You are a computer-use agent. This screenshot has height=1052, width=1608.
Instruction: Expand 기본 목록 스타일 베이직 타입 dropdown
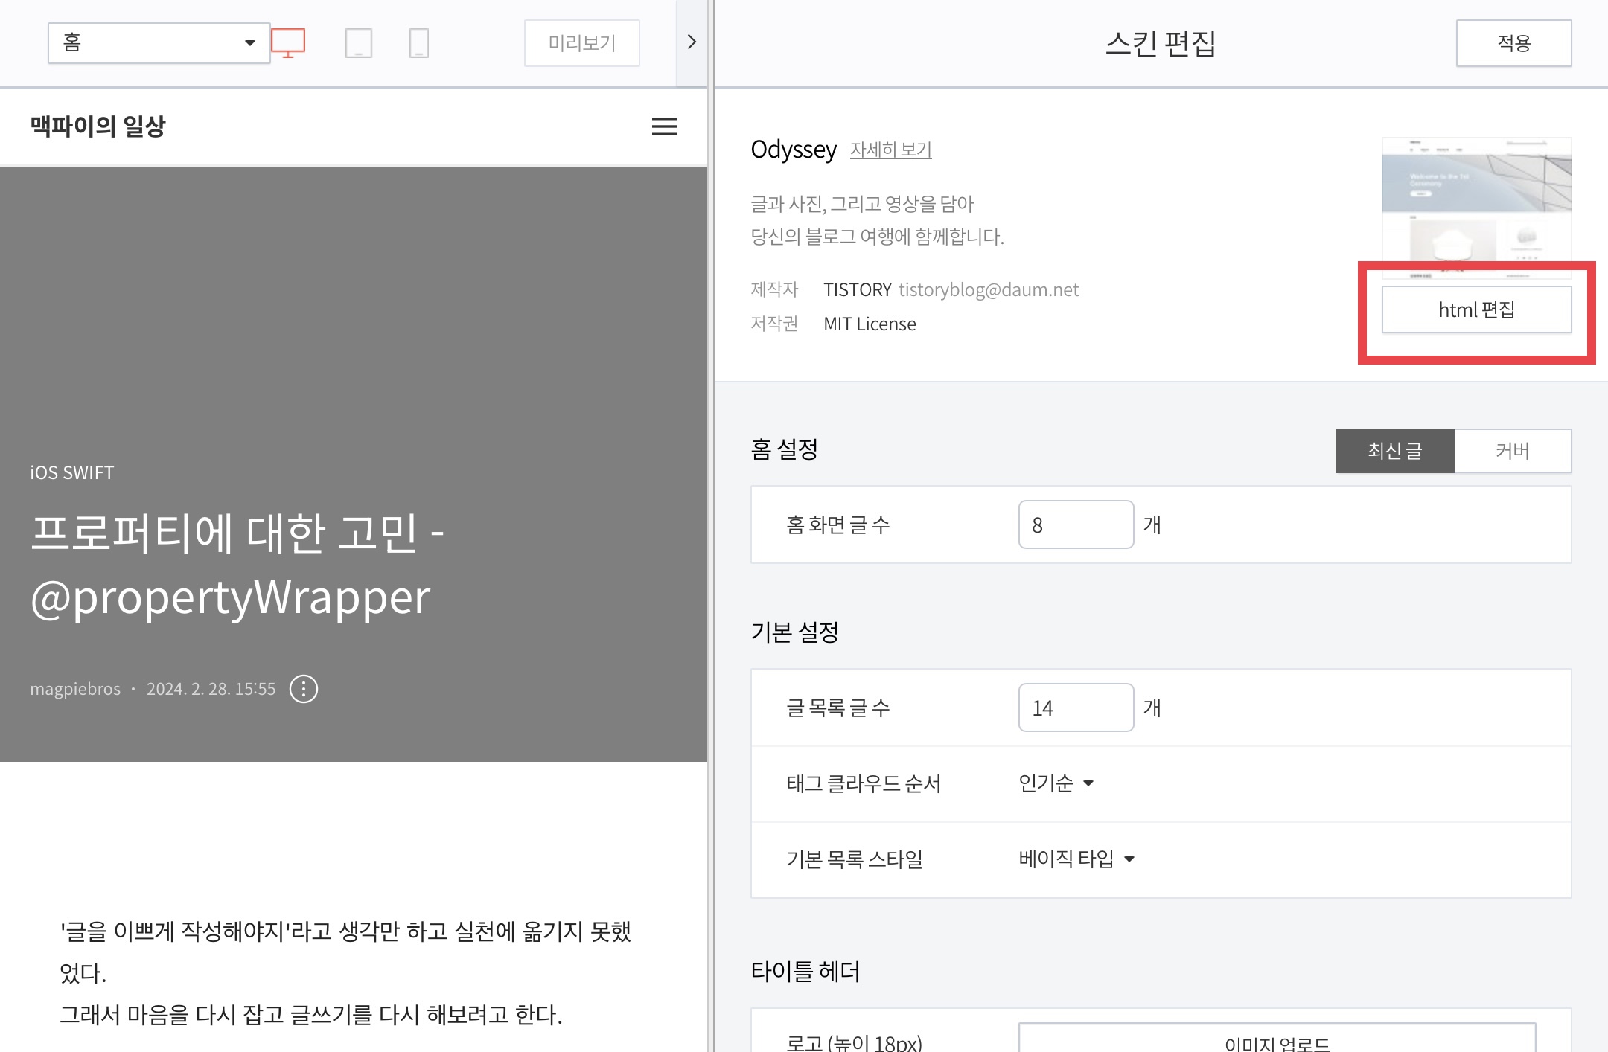(x=1076, y=859)
